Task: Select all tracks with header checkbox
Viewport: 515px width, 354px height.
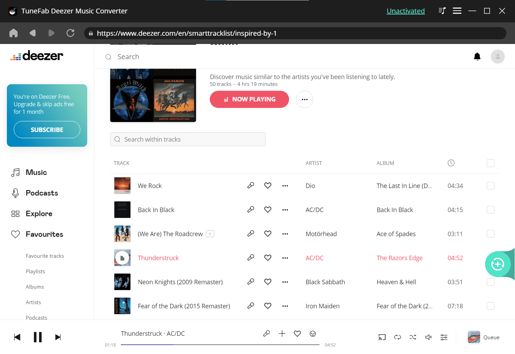Action: 491,163
